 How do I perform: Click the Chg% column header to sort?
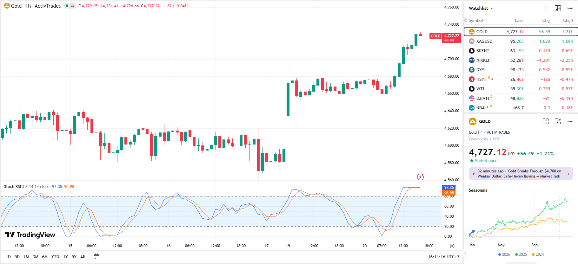(x=568, y=20)
